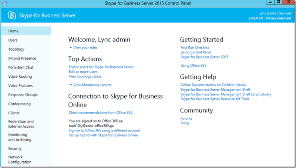Viewport: 296px width, 168px height.
Task: Click Edit or move users link
Action: pyautogui.click(x=83, y=72)
